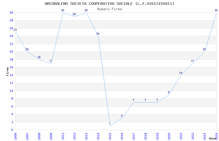Click the y-axis tick value 24

click(11, 36)
